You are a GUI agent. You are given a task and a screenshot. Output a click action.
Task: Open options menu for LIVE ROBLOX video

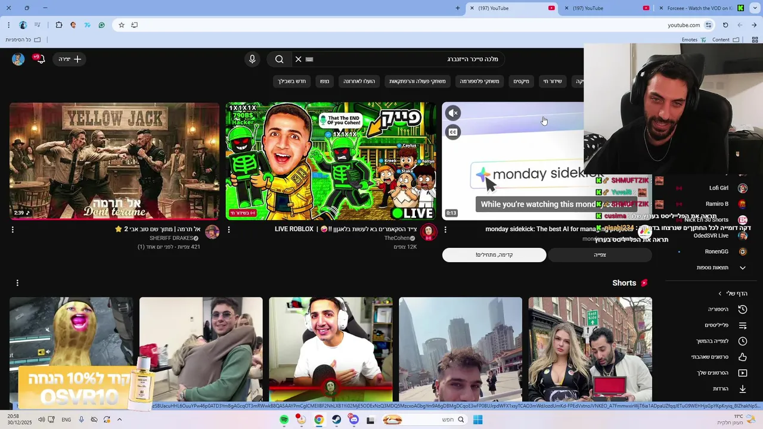pos(229,229)
